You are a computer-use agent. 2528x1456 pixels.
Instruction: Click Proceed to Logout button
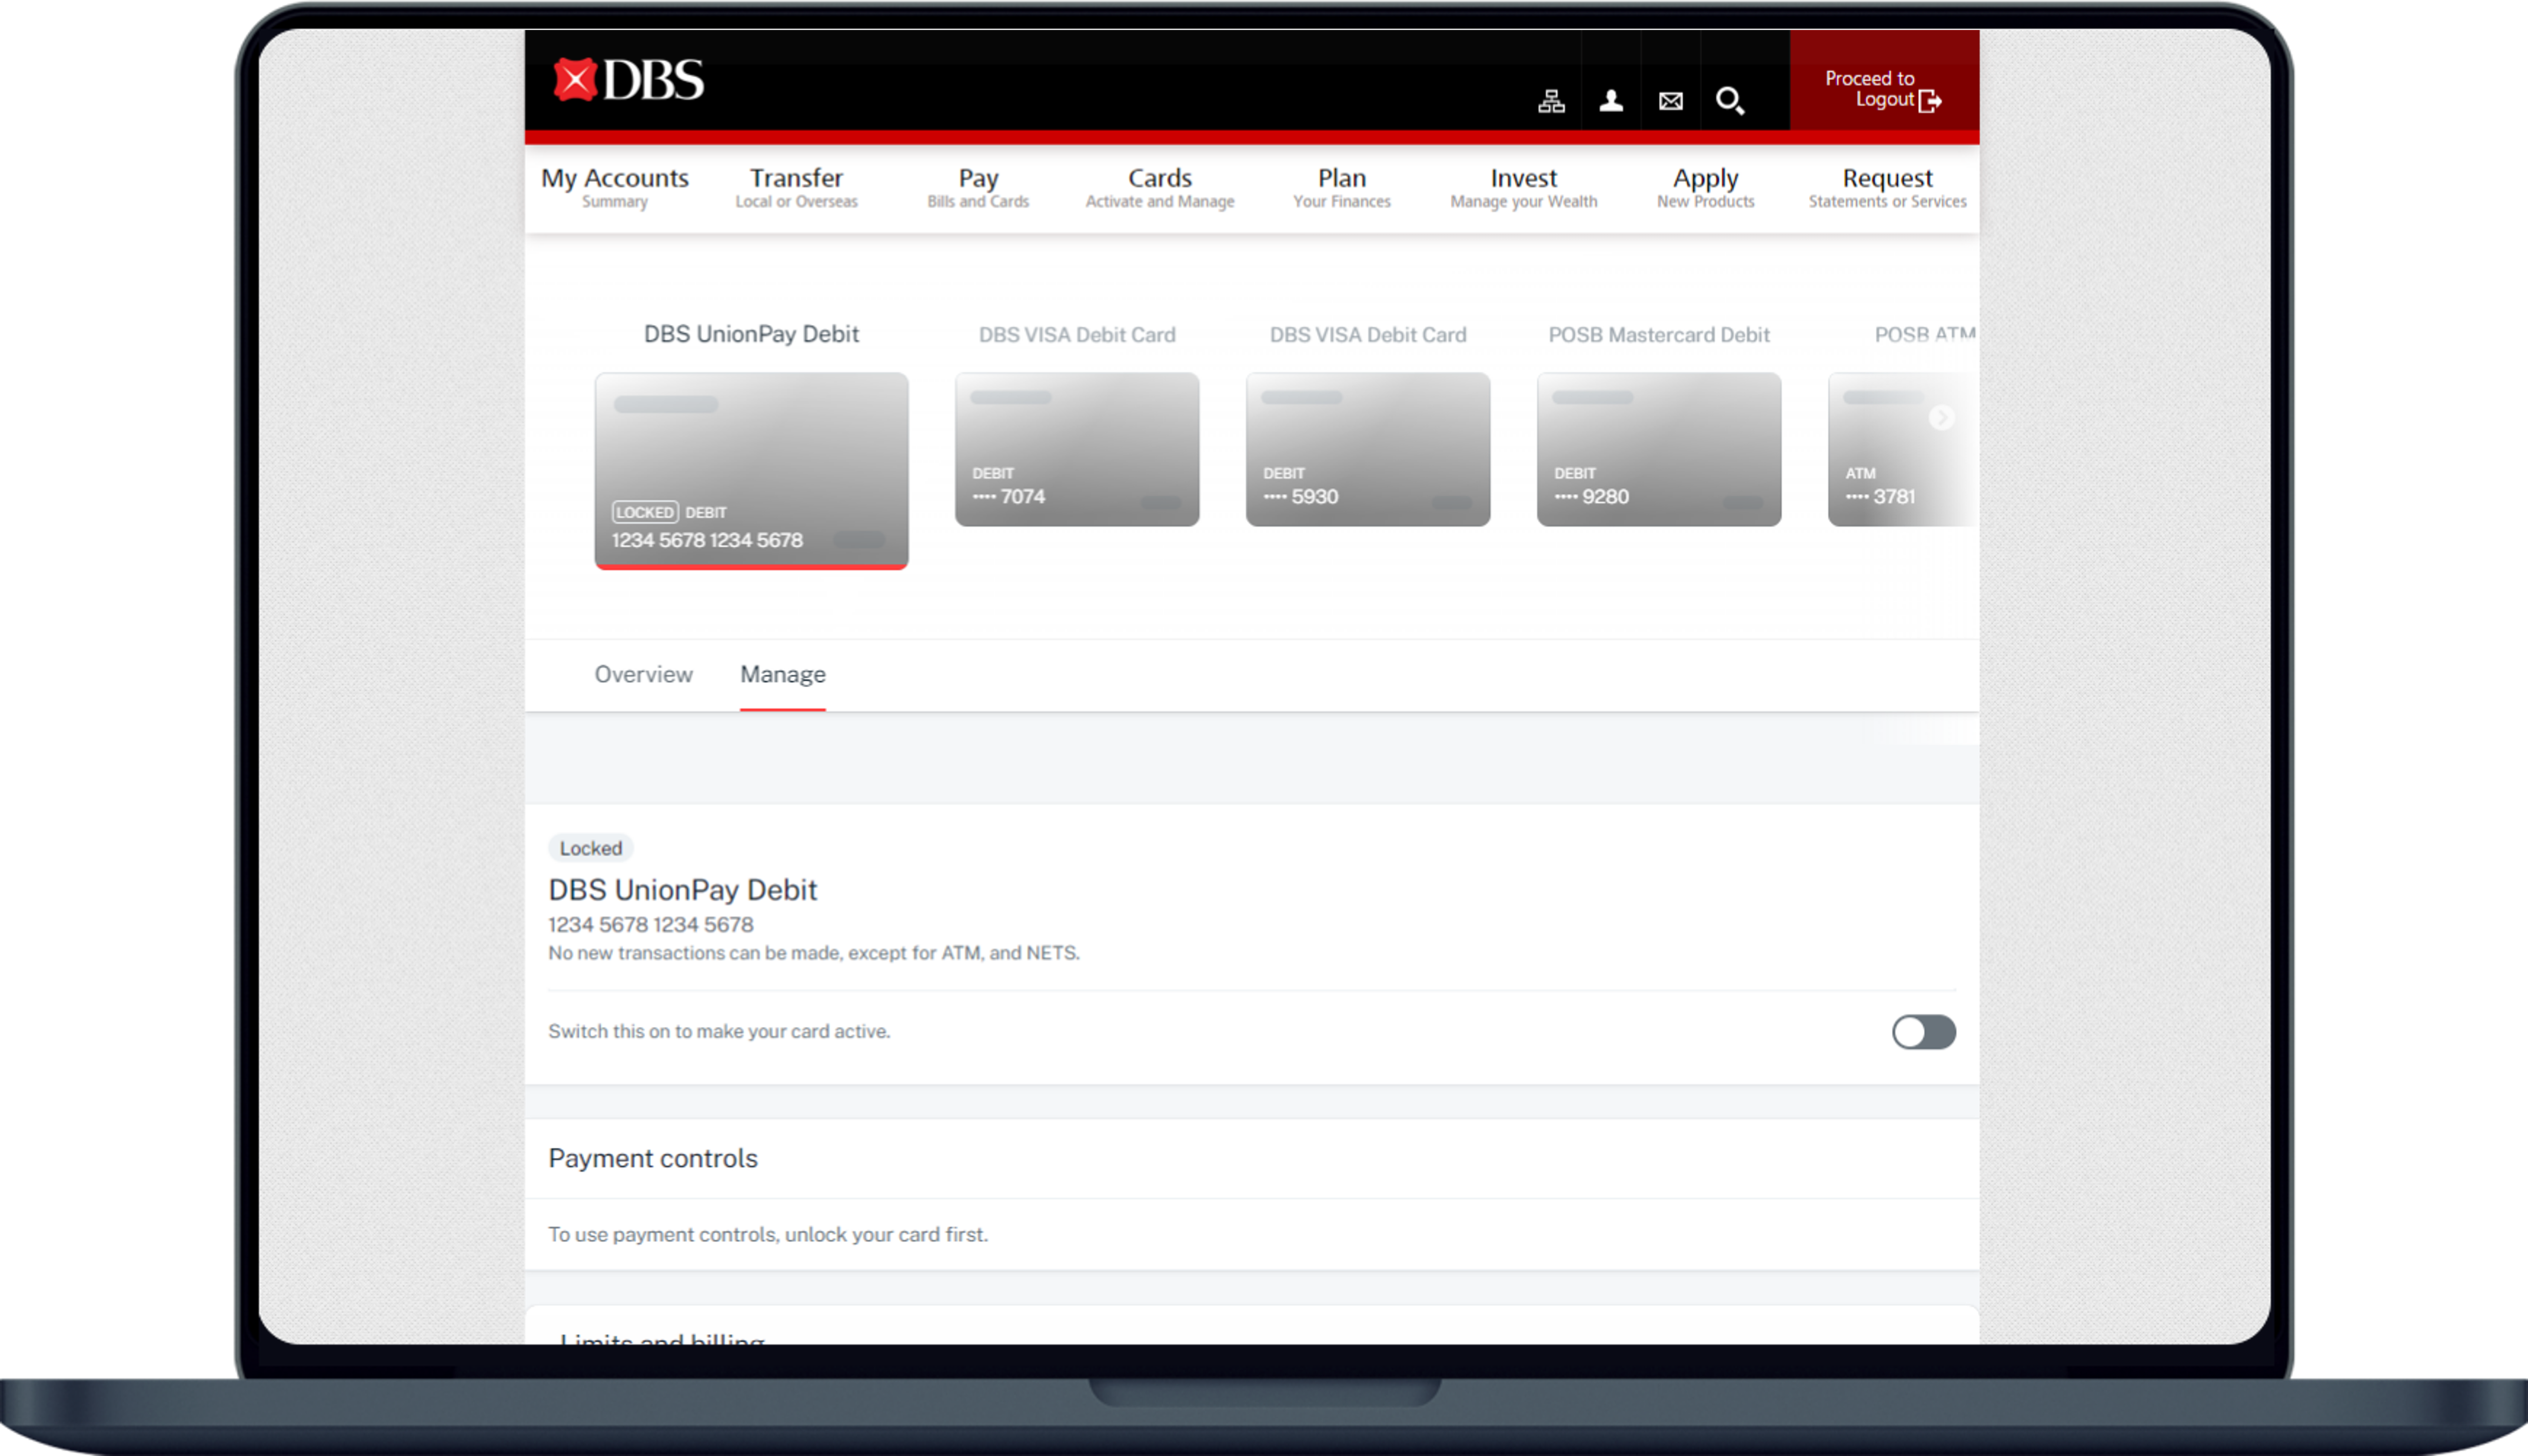click(x=1883, y=89)
